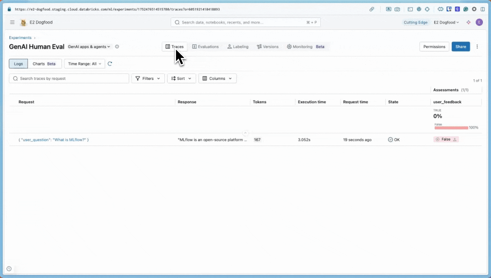Open the Versions tab
Image resolution: width=491 pixels, height=278 pixels.
[268, 47]
